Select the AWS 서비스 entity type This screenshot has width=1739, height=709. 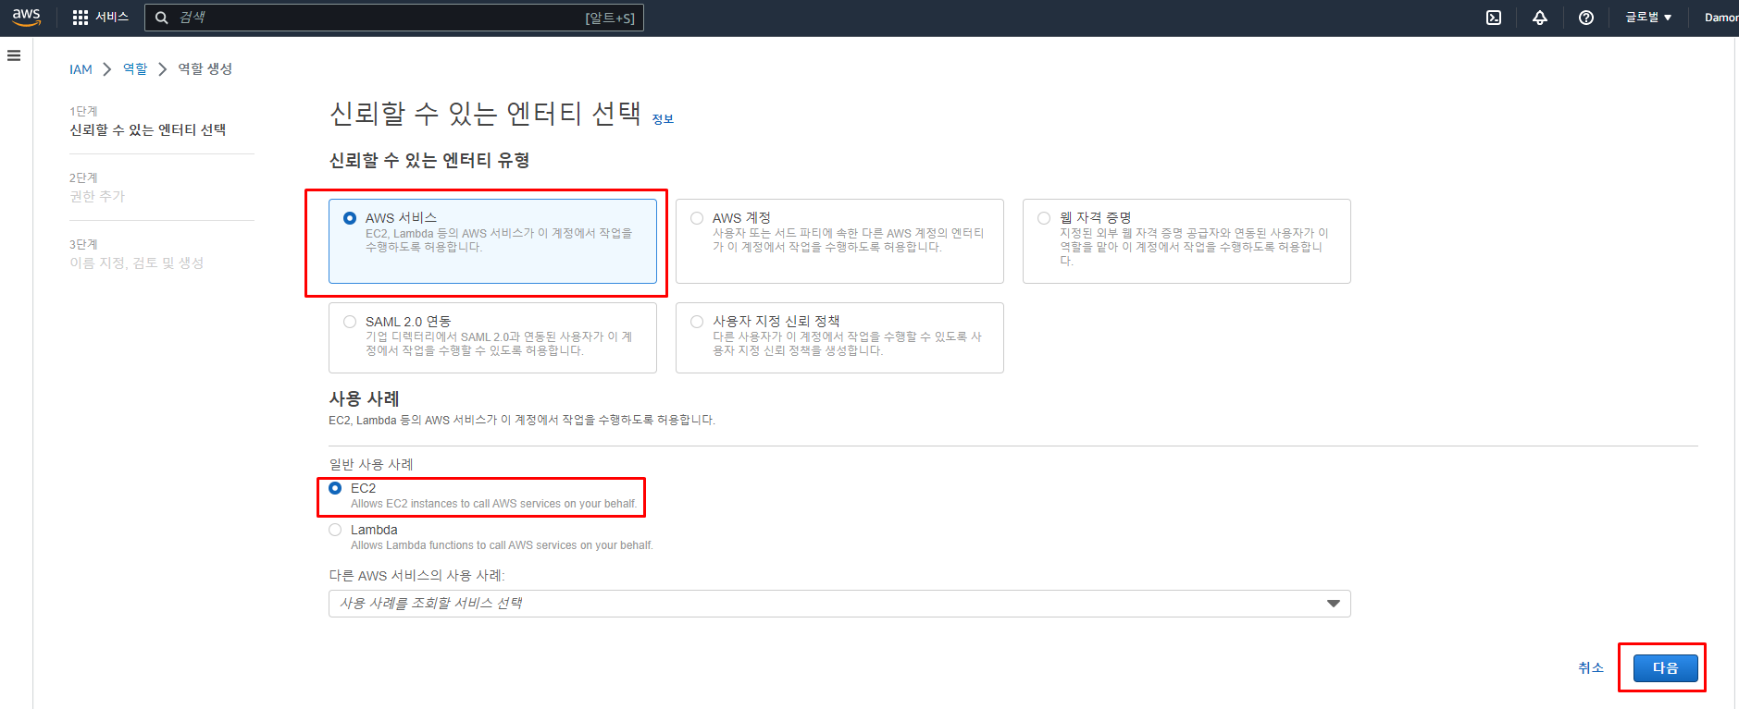point(492,241)
